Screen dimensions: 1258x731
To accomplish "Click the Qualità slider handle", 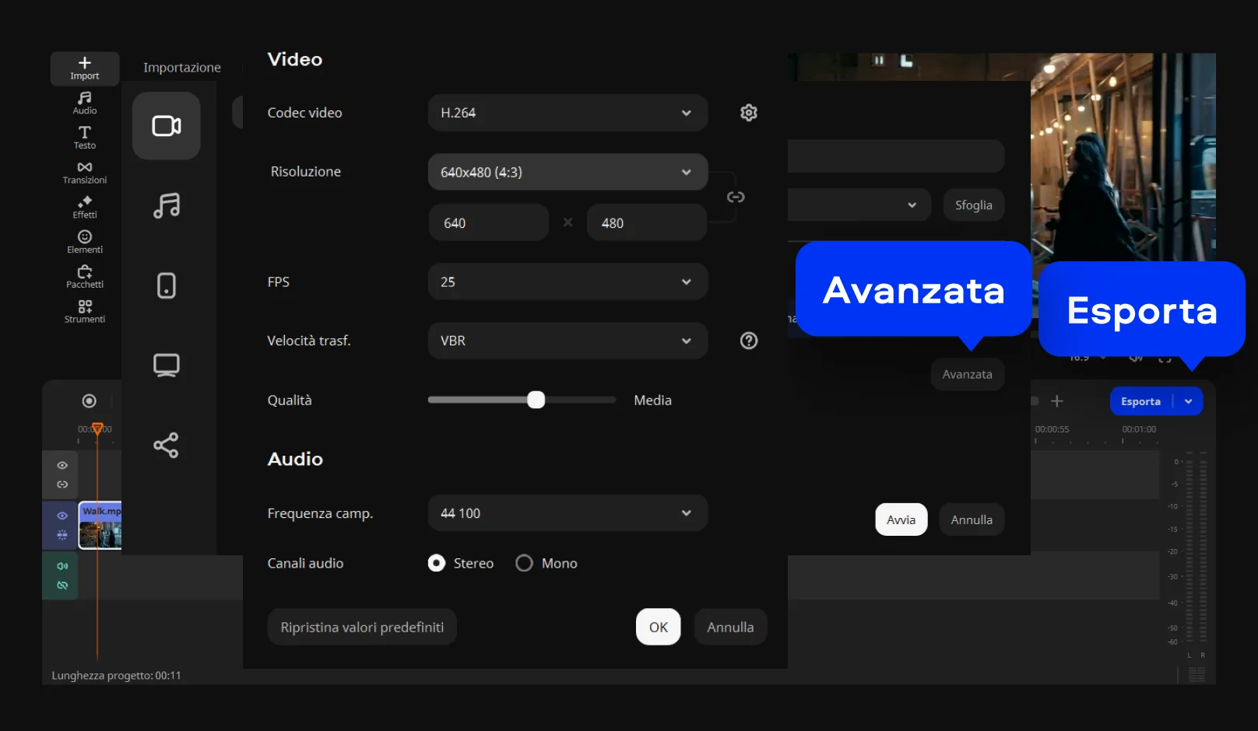I will [x=536, y=400].
